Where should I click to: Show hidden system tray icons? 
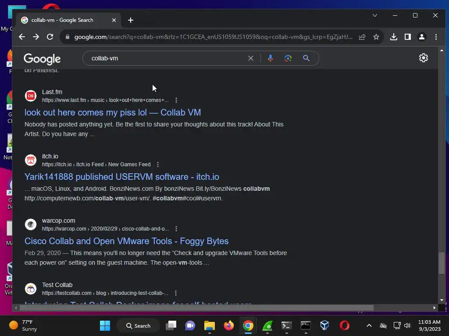[x=369, y=325]
